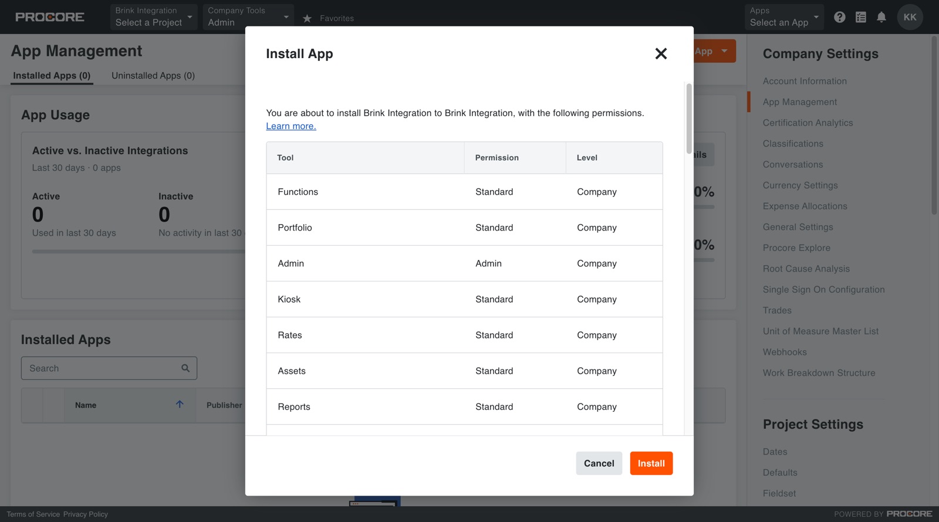Open Unit of Measure Master List
Image resolution: width=939 pixels, height=522 pixels.
coord(821,331)
